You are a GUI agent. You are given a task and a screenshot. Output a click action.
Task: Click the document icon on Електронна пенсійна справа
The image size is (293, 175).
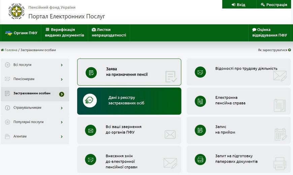point(200,101)
